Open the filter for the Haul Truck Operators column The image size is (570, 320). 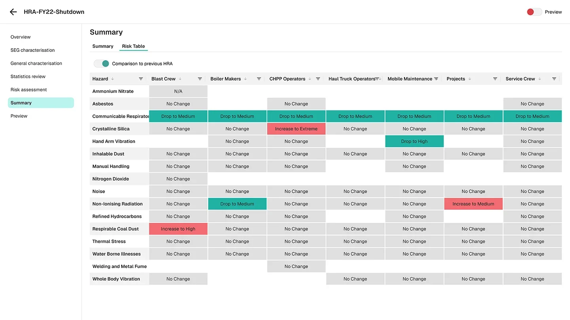377,79
